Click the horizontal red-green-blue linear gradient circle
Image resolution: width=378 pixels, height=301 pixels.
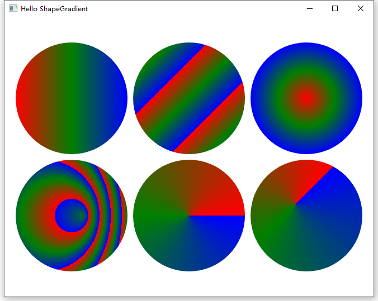pyautogui.click(x=72, y=98)
